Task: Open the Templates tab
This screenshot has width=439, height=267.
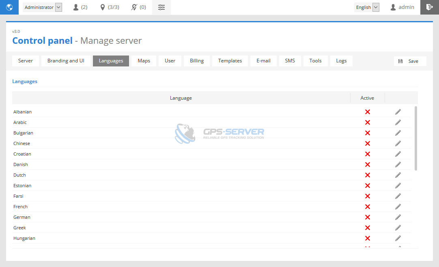Action: [x=230, y=61]
